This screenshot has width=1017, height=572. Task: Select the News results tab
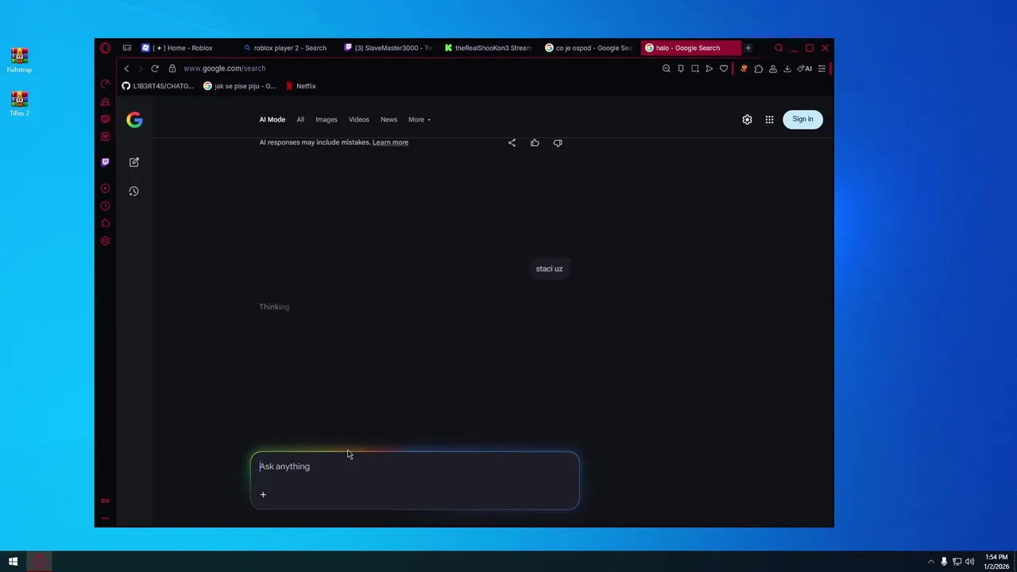click(x=389, y=120)
